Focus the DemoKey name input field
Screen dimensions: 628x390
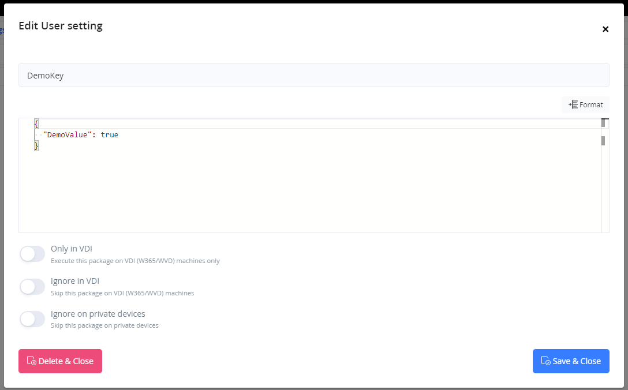point(313,75)
